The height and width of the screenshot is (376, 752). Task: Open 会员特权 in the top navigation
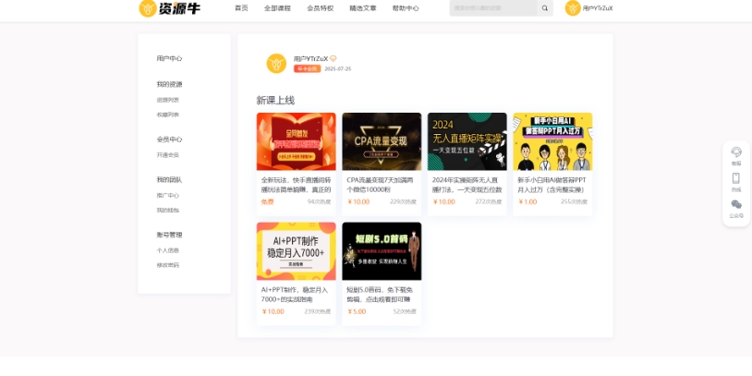click(321, 8)
